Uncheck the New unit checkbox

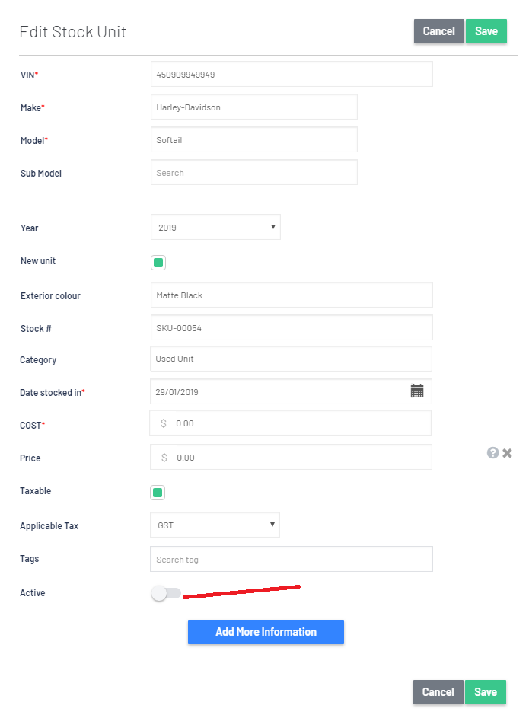(158, 263)
